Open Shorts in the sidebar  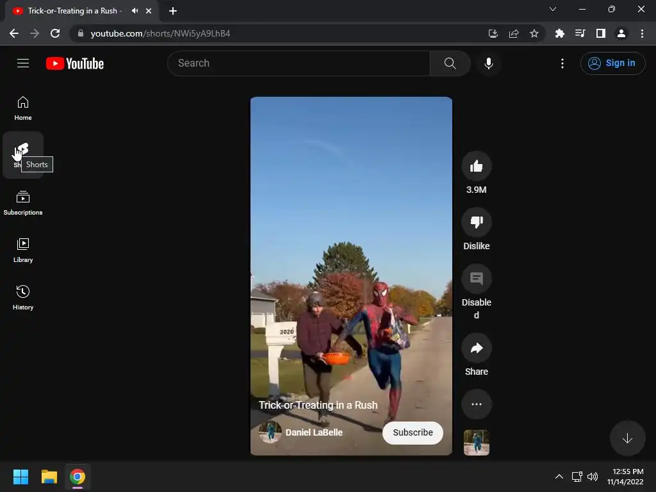[23, 155]
